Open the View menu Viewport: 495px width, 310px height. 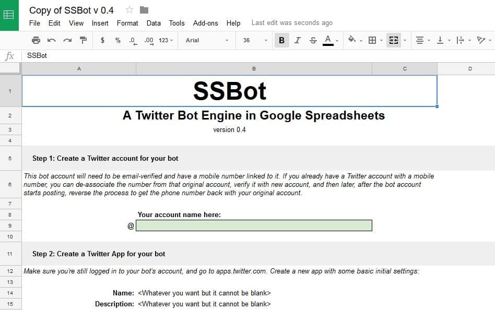point(76,23)
